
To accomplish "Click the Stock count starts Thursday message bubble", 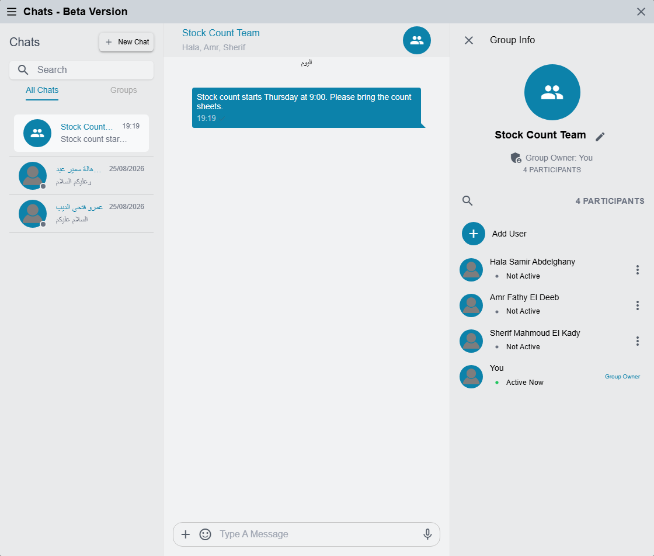I will (x=307, y=107).
